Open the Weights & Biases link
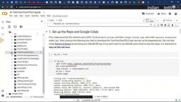 coord(63,44)
